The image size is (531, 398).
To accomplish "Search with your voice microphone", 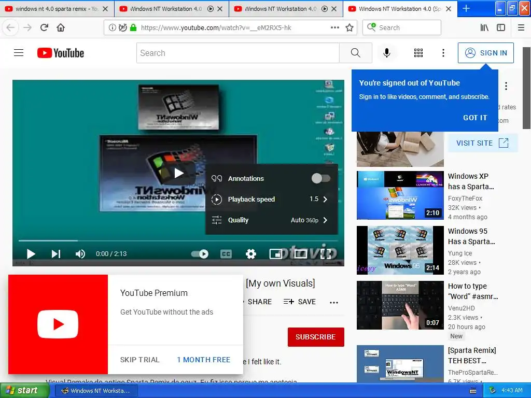I will 387,53.
